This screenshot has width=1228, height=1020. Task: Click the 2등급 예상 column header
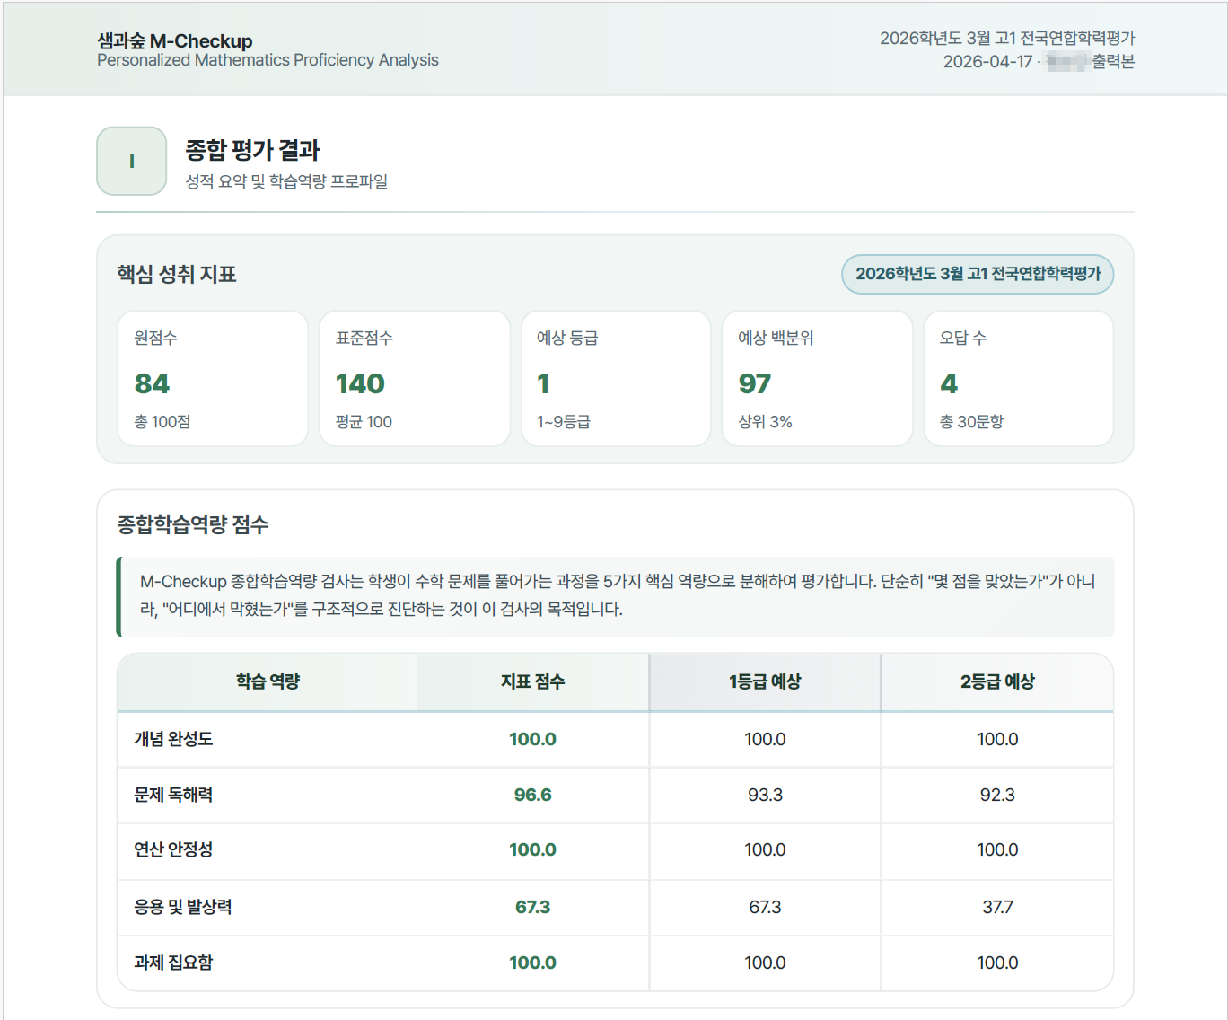(x=997, y=681)
